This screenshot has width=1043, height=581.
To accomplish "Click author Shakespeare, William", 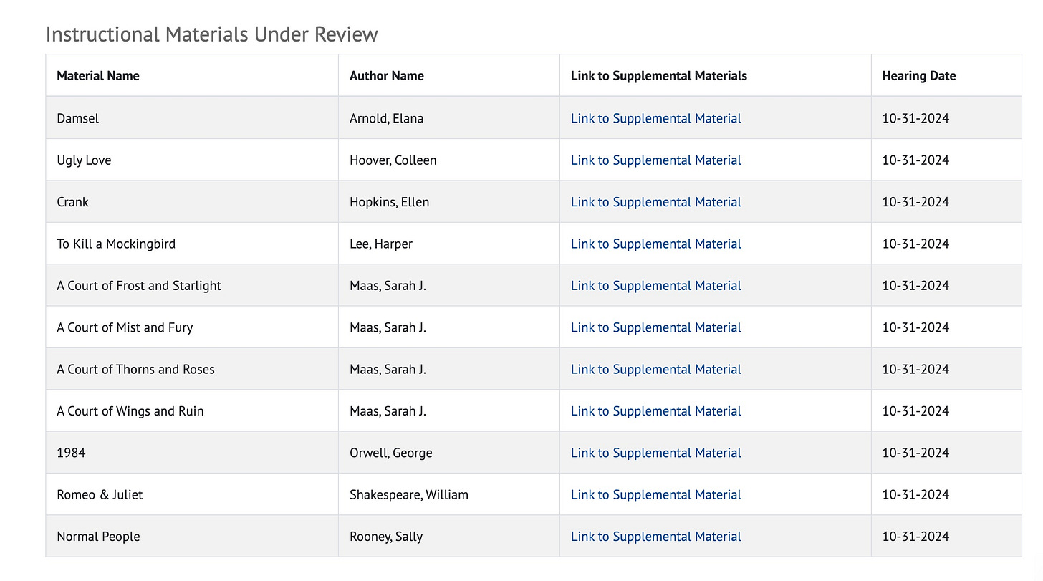I will [408, 494].
